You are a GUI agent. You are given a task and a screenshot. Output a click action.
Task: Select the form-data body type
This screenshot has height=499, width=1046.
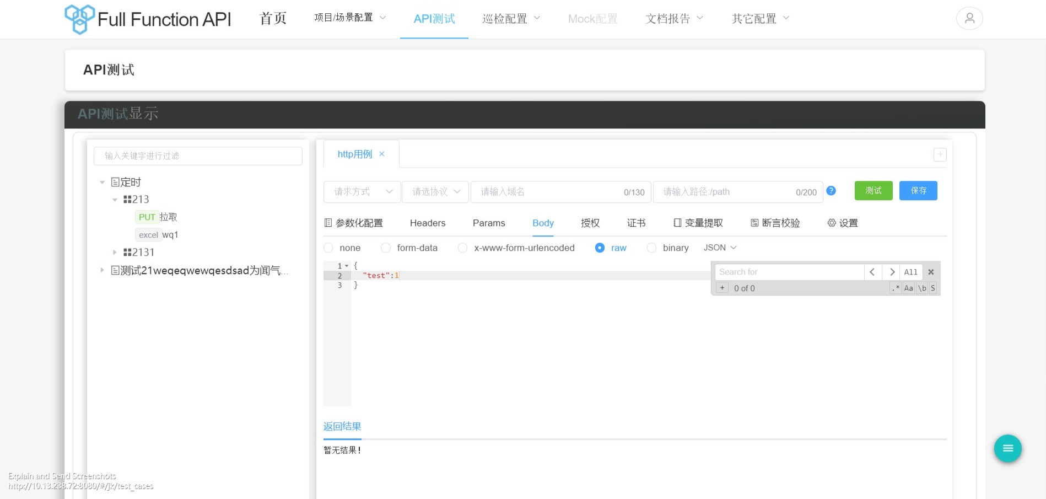click(409, 248)
